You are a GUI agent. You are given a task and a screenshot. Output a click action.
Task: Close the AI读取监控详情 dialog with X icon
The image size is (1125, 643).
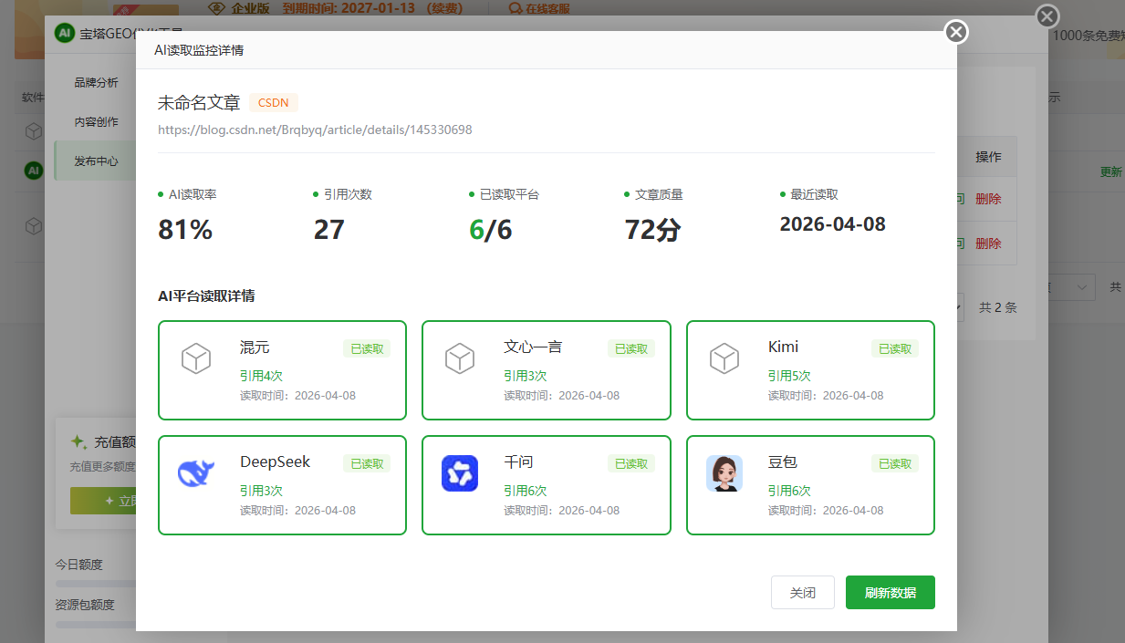tap(955, 33)
